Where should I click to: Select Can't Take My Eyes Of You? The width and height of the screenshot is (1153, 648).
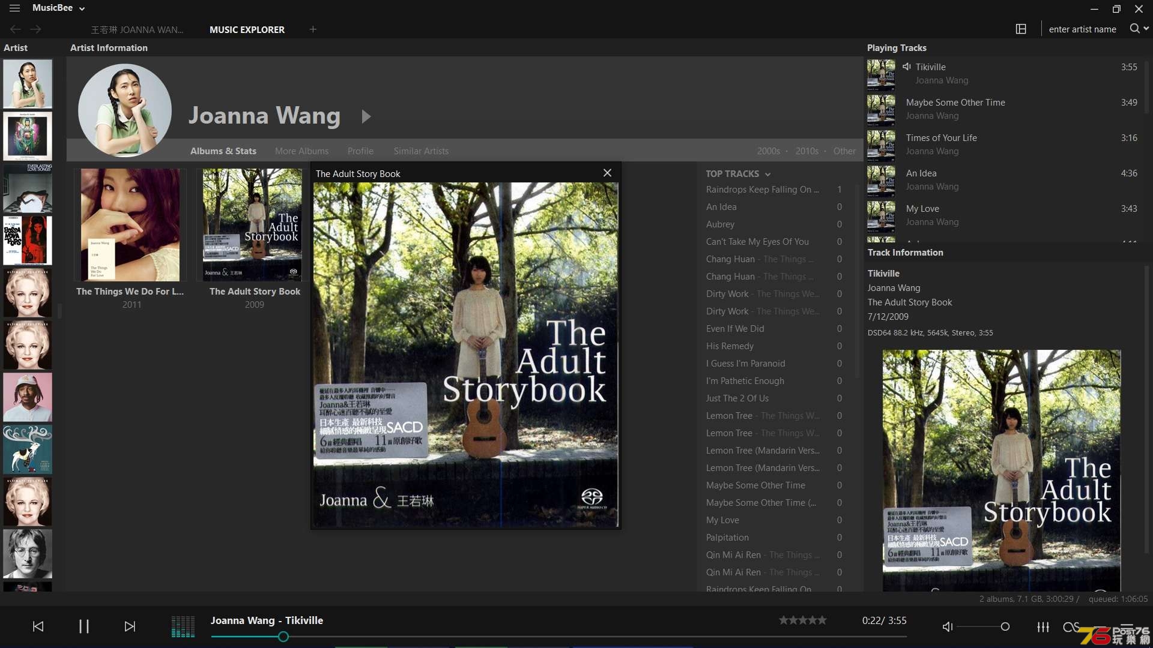click(774, 241)
